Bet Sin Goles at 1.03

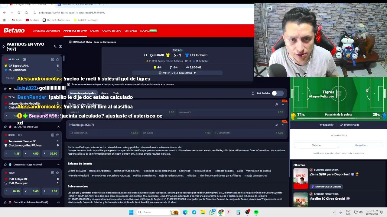(177, 133)
